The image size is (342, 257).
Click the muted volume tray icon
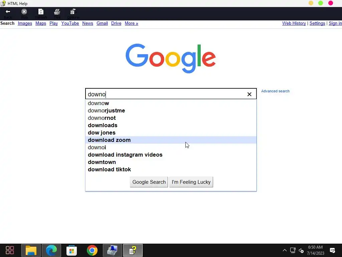tap(301, 250)
